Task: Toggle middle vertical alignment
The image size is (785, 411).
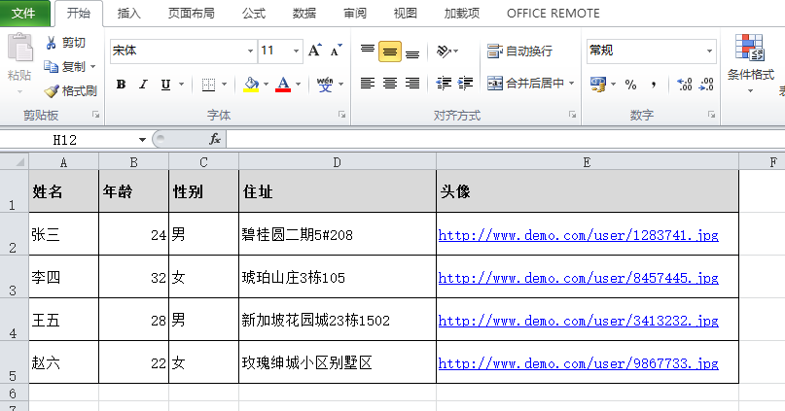Action: [x=390, y=51]
